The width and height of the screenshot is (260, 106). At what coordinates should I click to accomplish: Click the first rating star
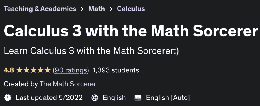coord(19,70)
